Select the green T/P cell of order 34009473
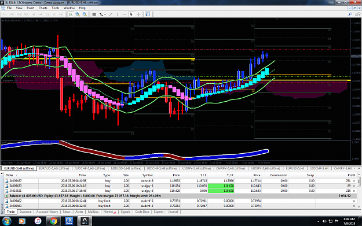Viewport: 362px width, 226px height. tap(221, 186)
